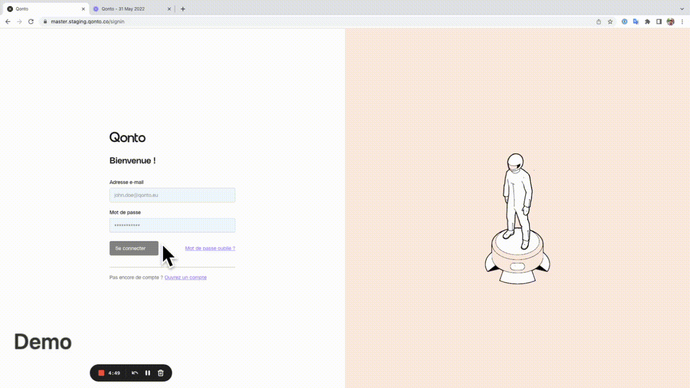Image resolution: width=690 pixels, height=388 pixels.
Task: Click the Qonto logo
Action: click(127, 137)
